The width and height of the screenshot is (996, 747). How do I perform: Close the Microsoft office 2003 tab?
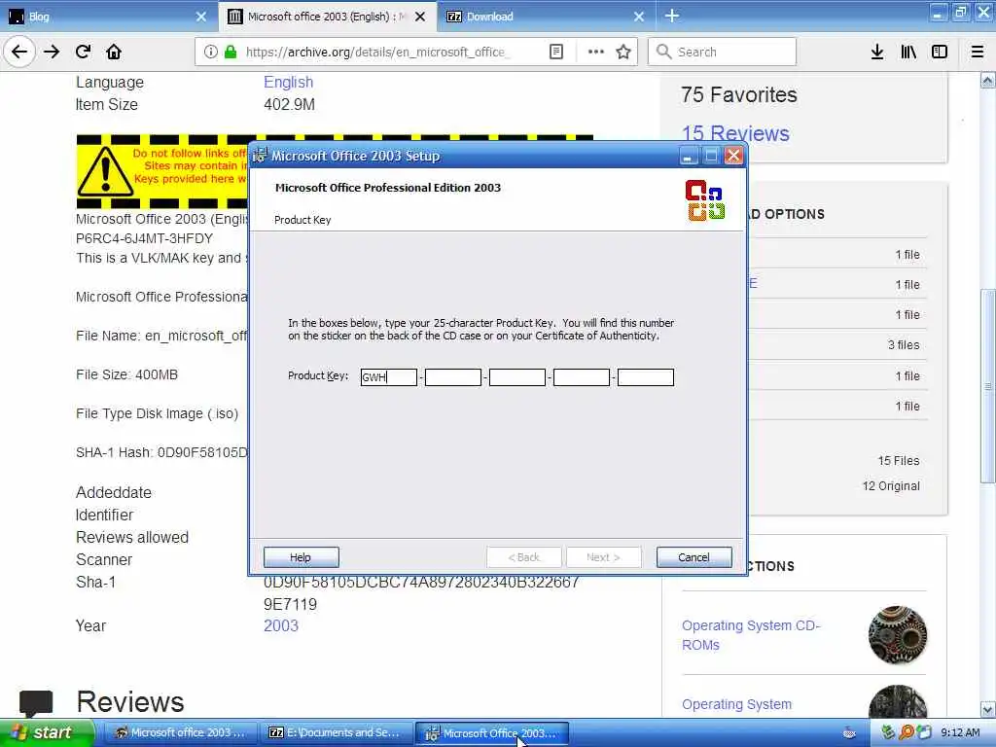point(420,17)
